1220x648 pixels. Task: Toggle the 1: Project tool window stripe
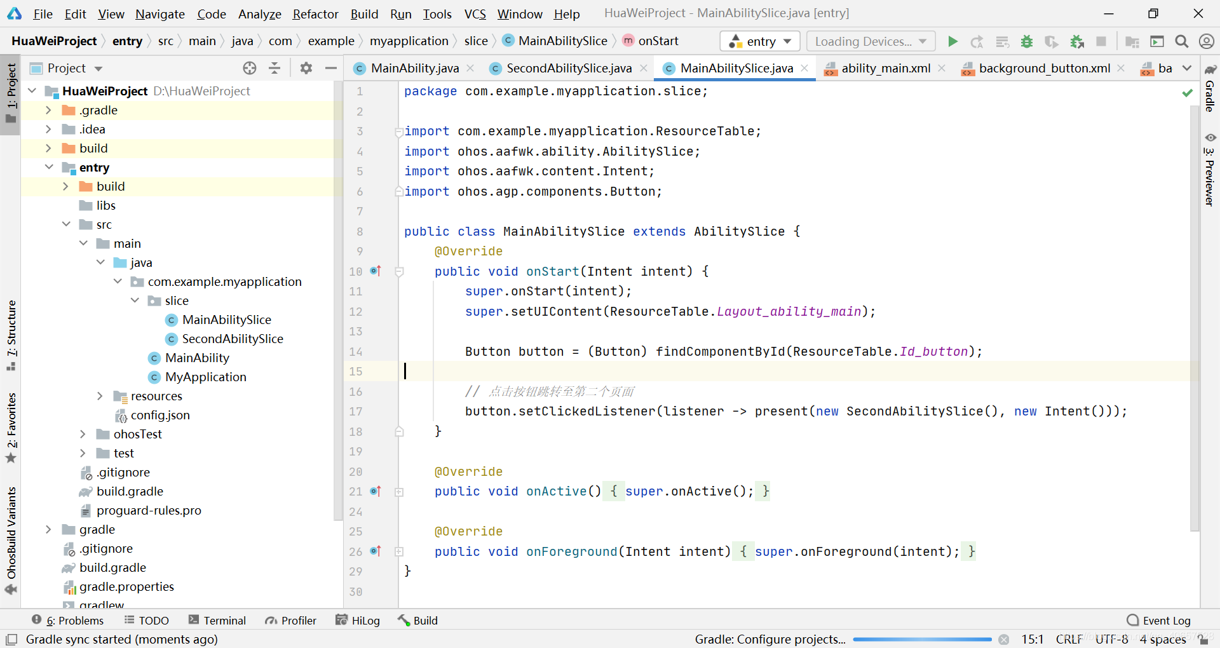(11, 94)
